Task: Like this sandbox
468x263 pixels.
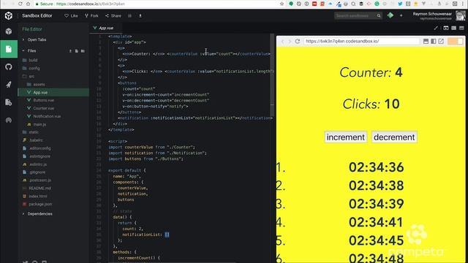Action: coord(71,16)
